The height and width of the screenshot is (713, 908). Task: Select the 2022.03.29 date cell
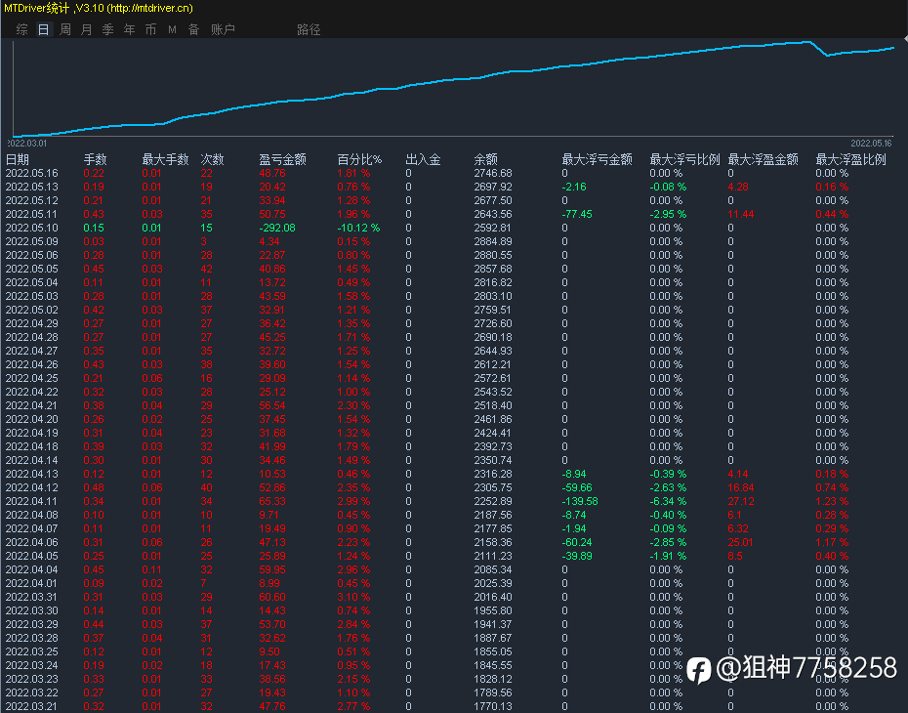[32, 624]
